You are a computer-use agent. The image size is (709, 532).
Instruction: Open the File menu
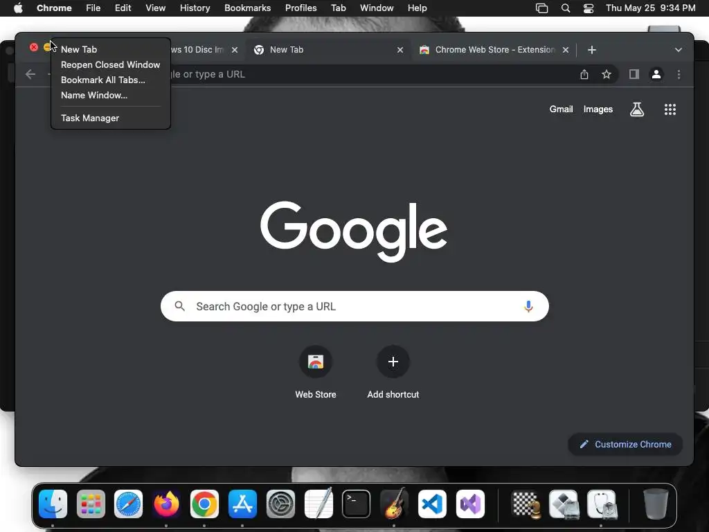93,8
